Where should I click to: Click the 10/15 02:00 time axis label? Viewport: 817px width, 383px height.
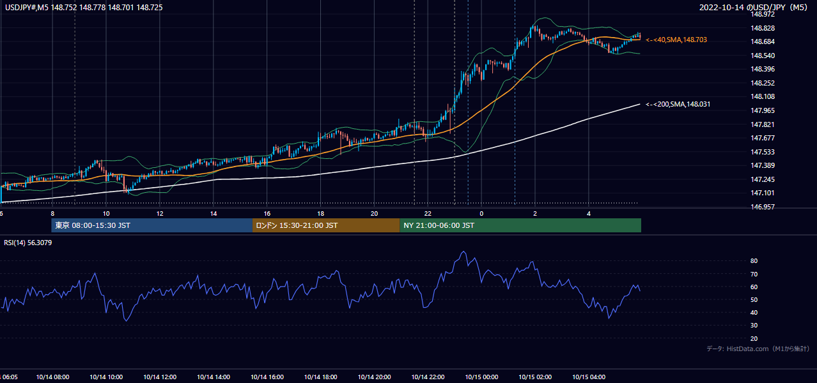click(x=535, y=377)
